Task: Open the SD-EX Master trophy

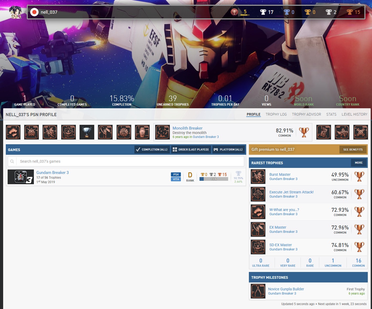Action: pos(281,245)
